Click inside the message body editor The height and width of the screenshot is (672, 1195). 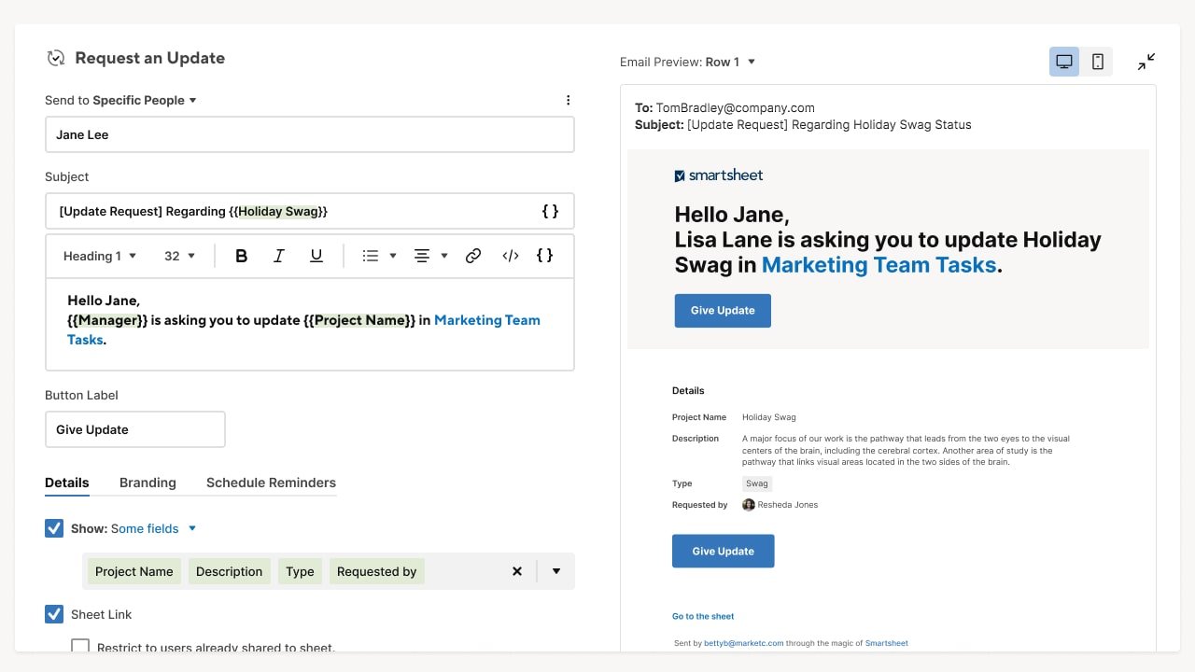pyautogui.click(x=309, y=324)
